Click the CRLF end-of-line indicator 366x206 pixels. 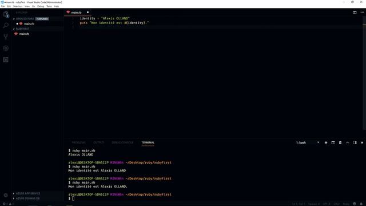click(x=336, y=204)
